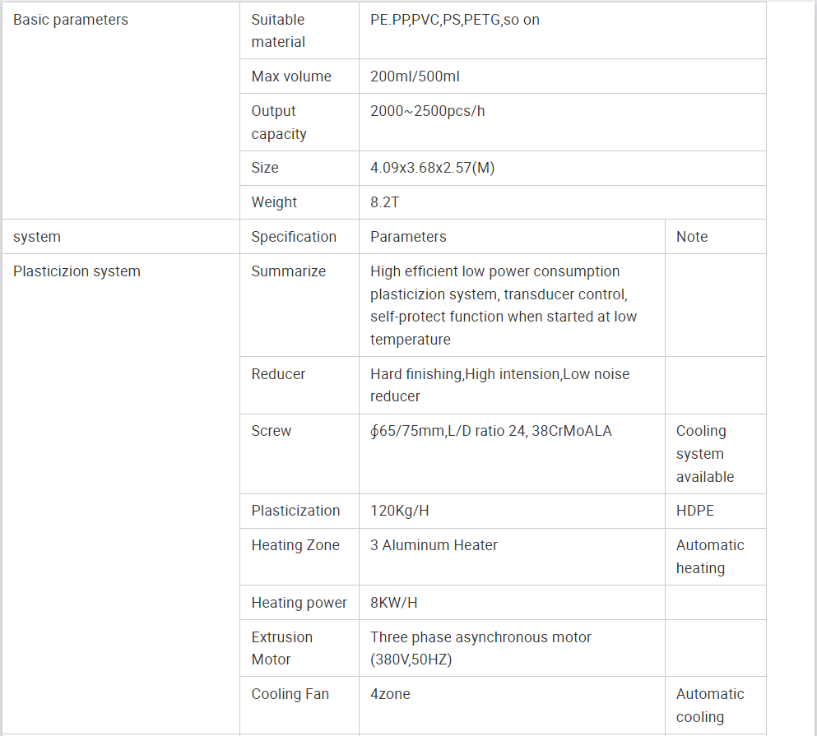Select the "3 Aluminum Heater" cell
This screenshot has width=817, height=736.
[434, 545]
